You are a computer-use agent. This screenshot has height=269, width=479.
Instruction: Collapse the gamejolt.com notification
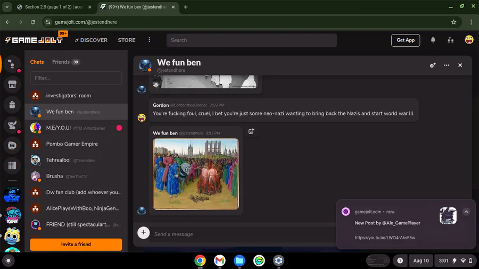[x=466, y=212]
